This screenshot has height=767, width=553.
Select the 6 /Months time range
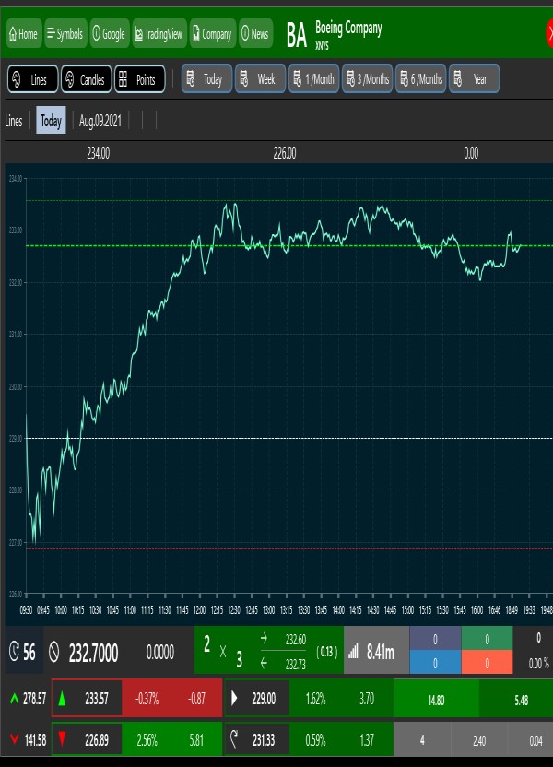click(x=420, y=79)
